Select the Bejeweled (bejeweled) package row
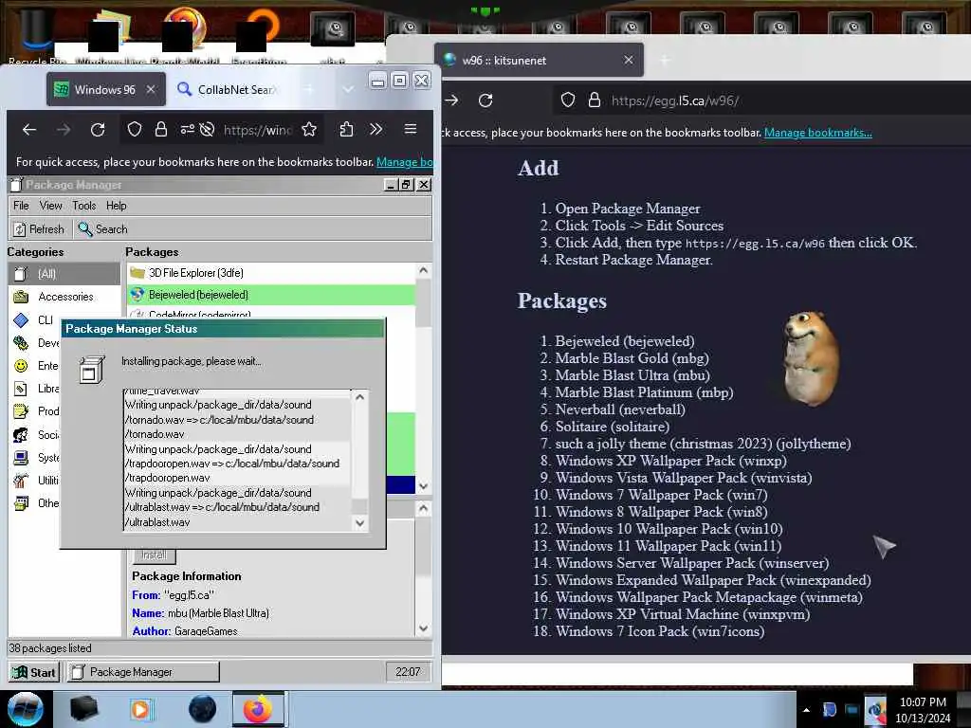Image resolution: width=971 pixels, height=728 pixels. (x=271, y=295)
